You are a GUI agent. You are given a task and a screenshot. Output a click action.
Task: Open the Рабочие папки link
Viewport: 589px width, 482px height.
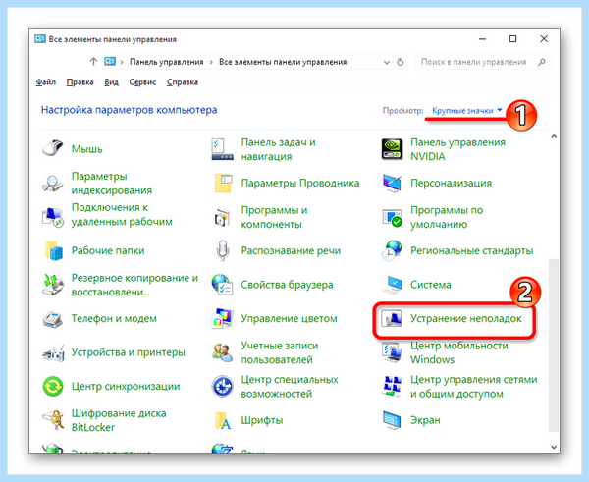coord(108,250)
